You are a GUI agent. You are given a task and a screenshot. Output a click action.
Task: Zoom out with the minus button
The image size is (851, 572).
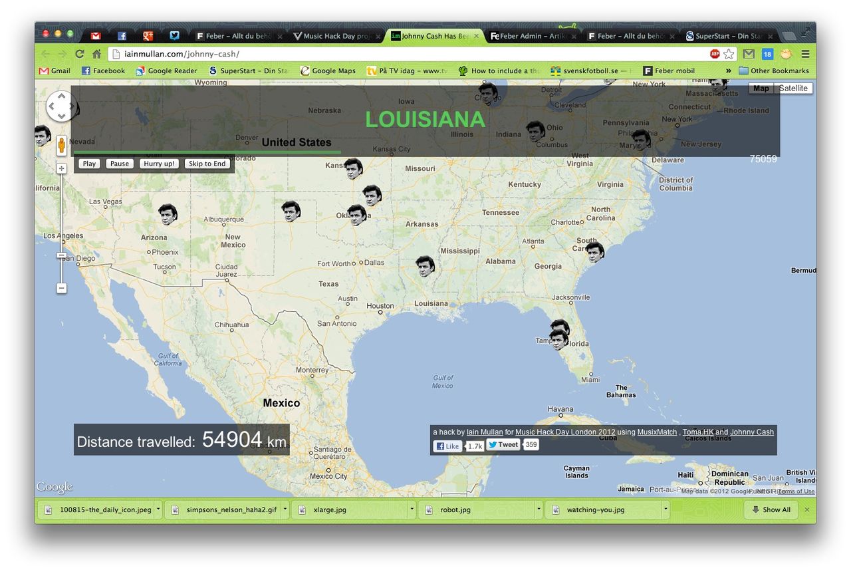[62, 288]
